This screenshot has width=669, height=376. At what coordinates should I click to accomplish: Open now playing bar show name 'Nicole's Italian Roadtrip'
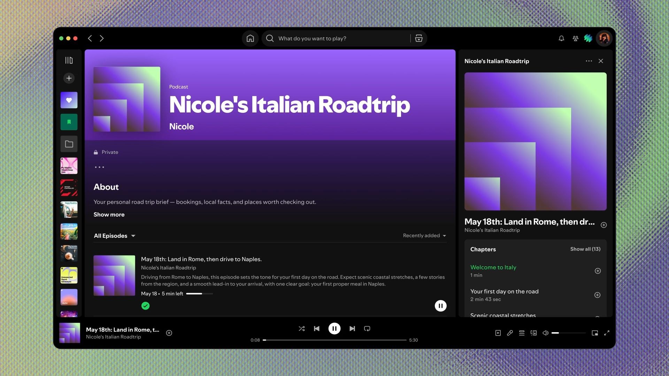click(114, 337)
